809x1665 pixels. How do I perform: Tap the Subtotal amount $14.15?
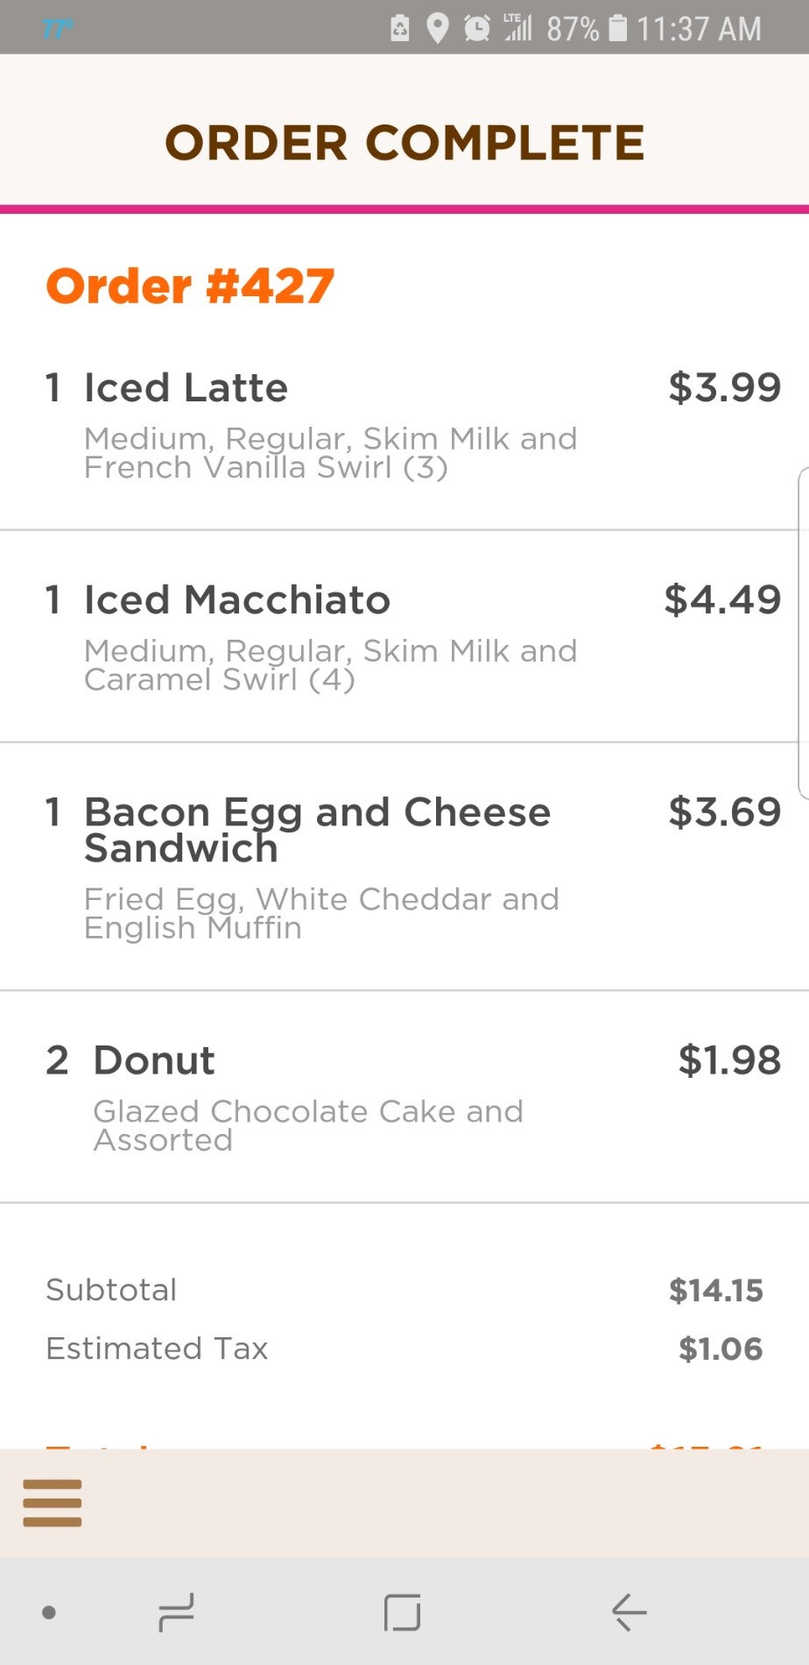[715, 1290]
